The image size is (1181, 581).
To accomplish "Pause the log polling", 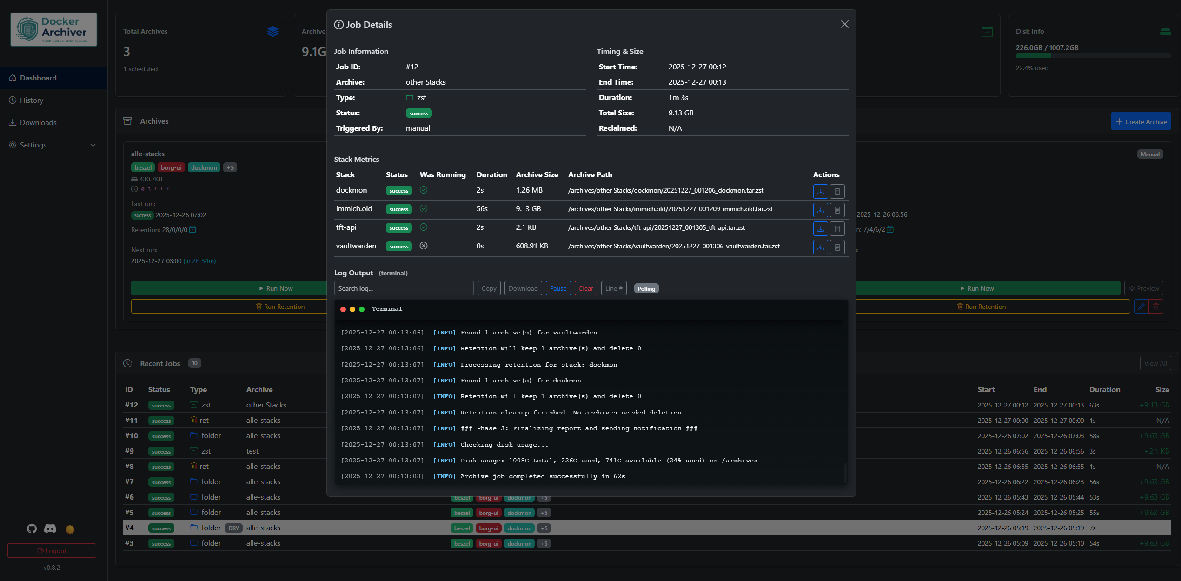I will [558, 288].
